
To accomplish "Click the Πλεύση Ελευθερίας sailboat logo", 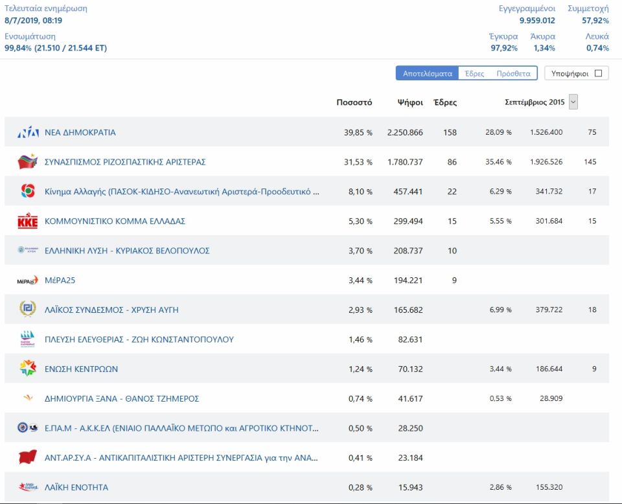I will (28, 339).
